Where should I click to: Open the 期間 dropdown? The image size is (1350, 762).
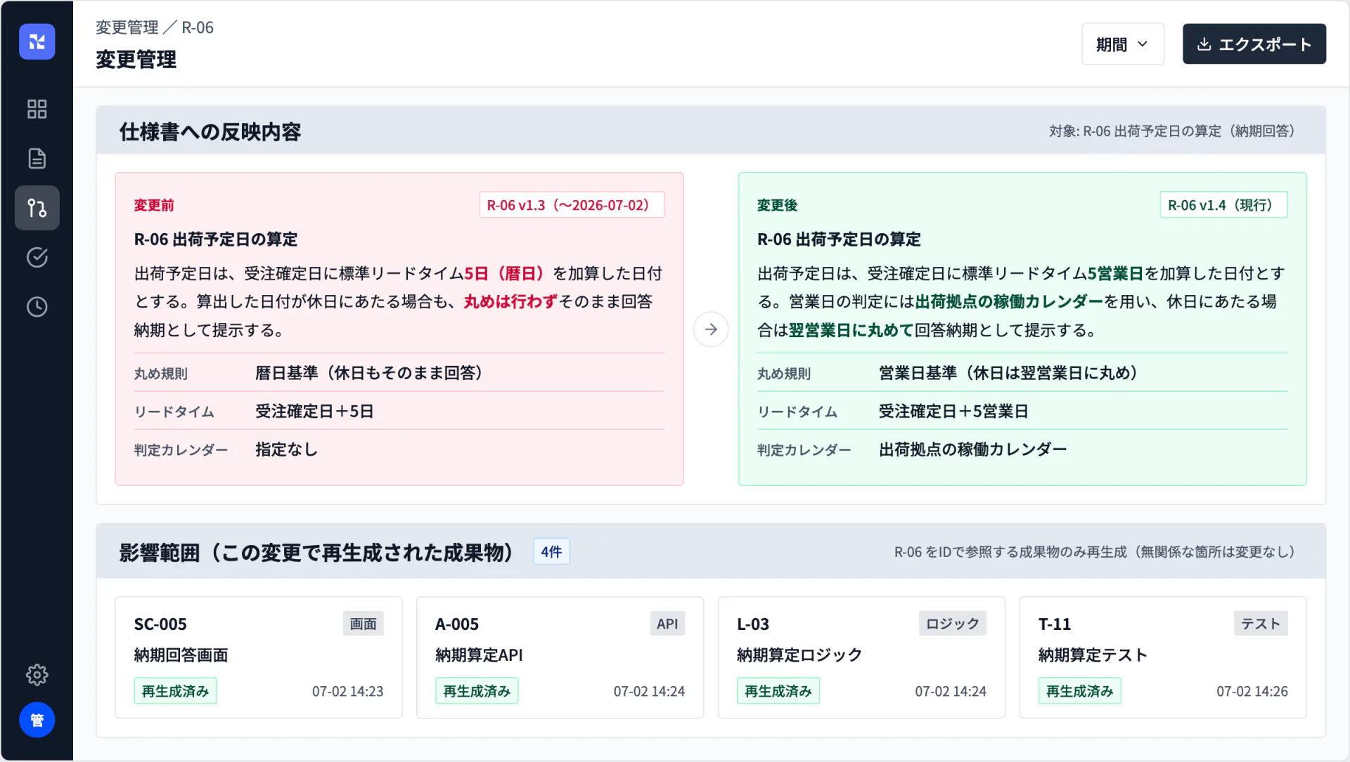(x=1122, y=44)
